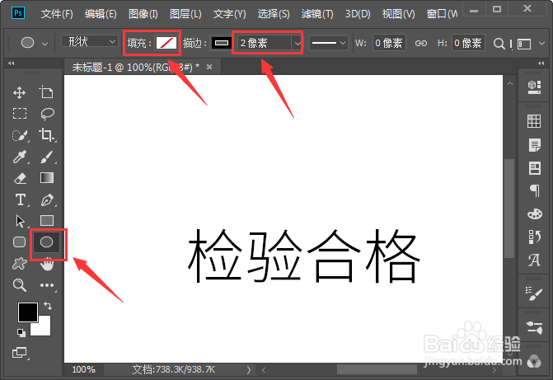553x380 pixels.
Task: Select the Pen tool
Action: [47, 199]
